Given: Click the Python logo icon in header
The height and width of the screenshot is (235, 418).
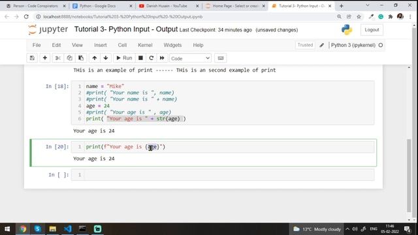Looking at the screenshot, I should (x=347, y=29).
